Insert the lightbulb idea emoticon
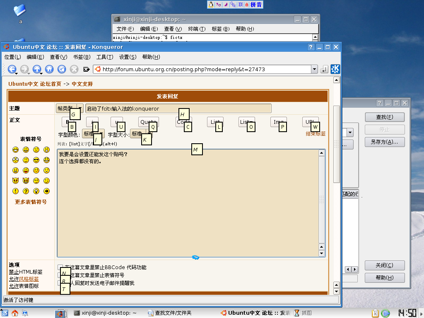 click(x=36, y=191)
